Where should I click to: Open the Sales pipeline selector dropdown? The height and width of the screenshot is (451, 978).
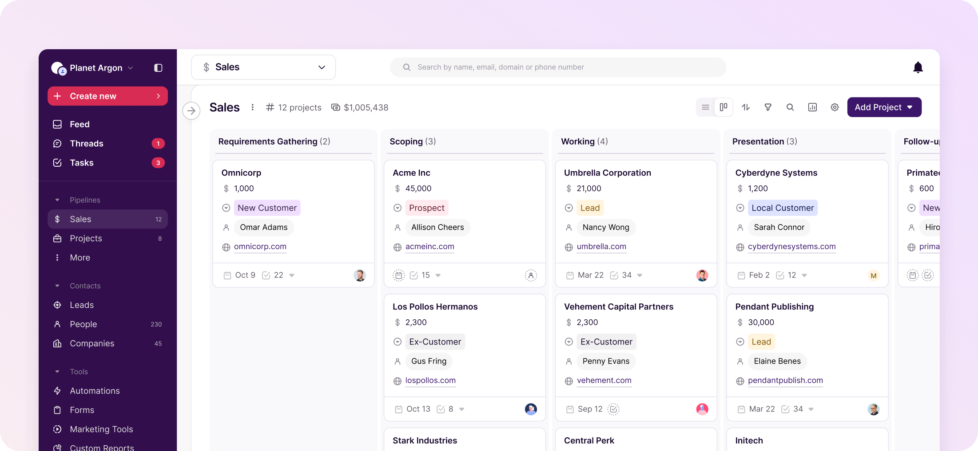263,67
